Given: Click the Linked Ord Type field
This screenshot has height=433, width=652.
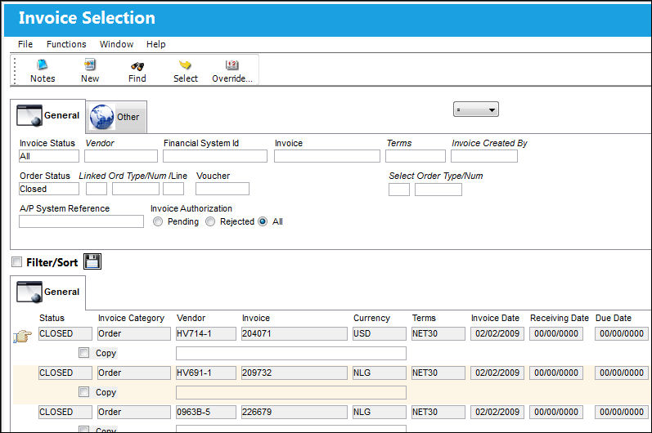Looking at the screenshot, I should pos(97,189).
